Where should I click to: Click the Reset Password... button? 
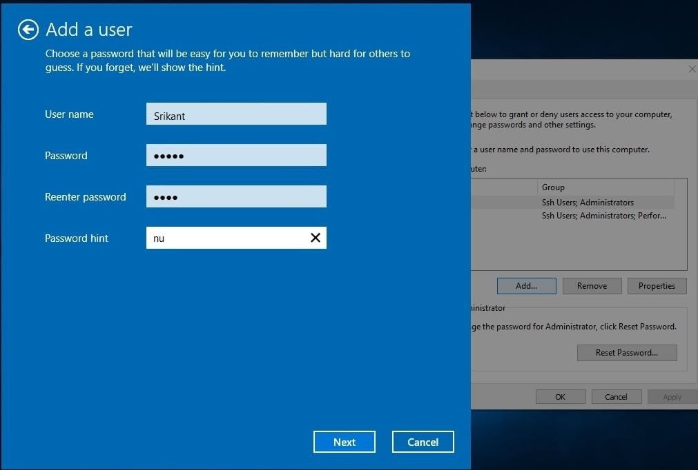point(626,353)
